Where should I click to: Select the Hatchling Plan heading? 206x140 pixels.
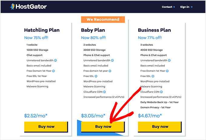click(x=42, y=30)
